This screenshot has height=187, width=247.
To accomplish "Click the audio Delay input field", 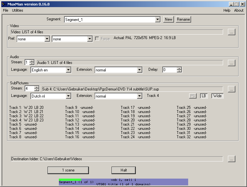I will 170,70.
